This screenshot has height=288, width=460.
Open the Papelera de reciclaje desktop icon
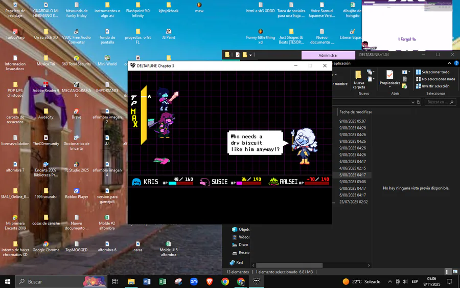click(15, 10)
